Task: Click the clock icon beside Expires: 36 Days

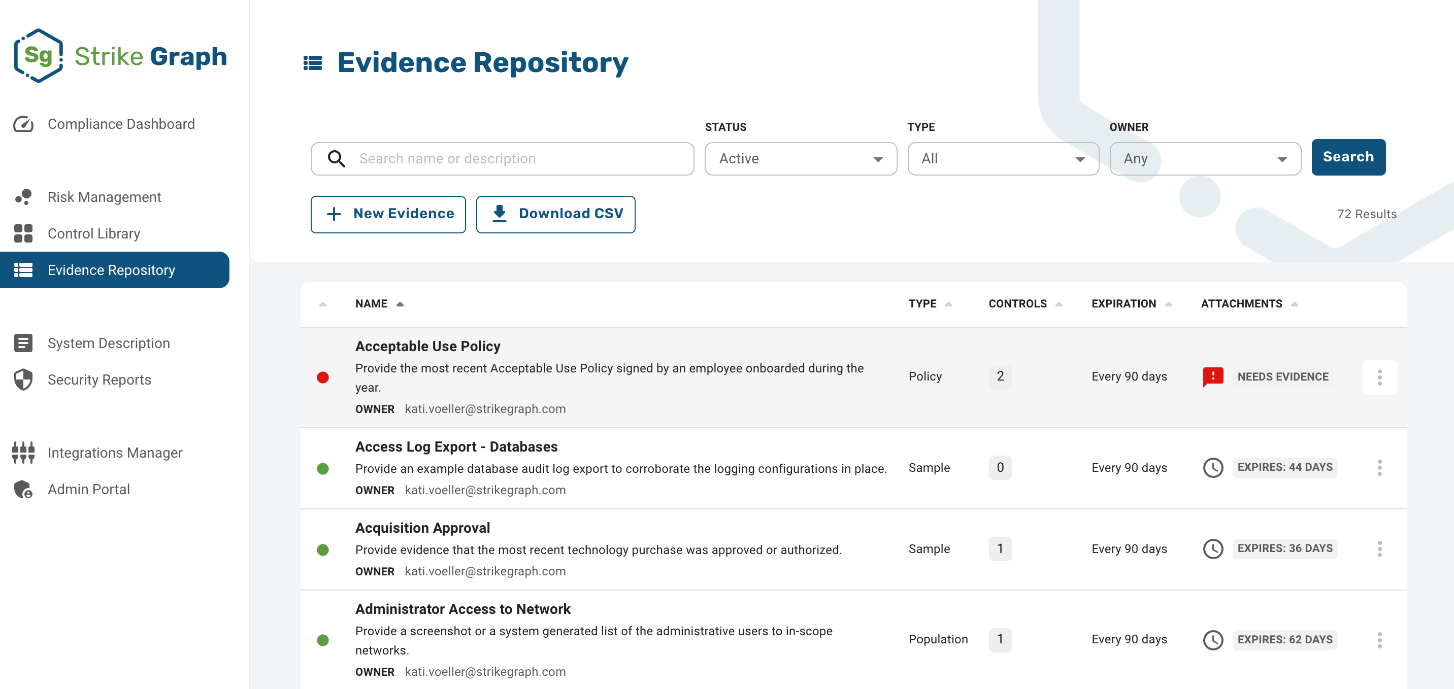Action: point(1213,549)
